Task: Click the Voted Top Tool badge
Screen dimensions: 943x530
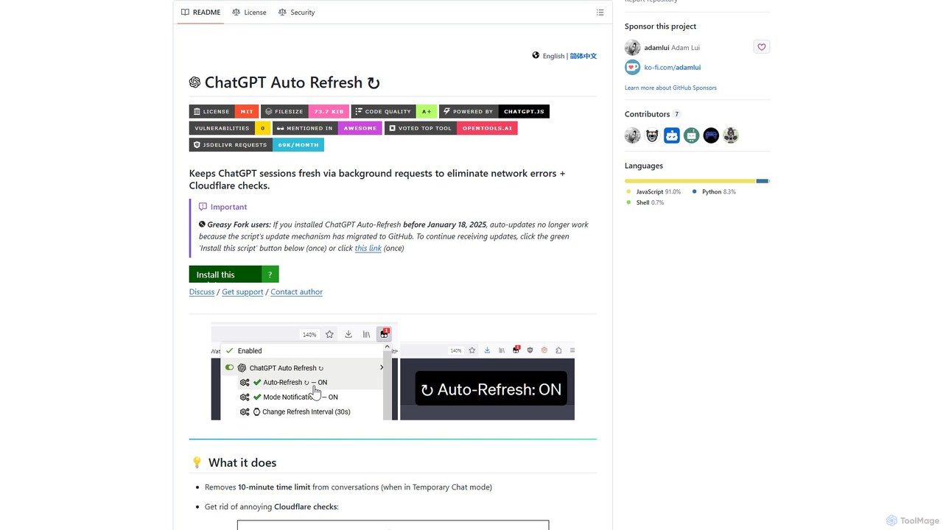Action: click(451, 128)
